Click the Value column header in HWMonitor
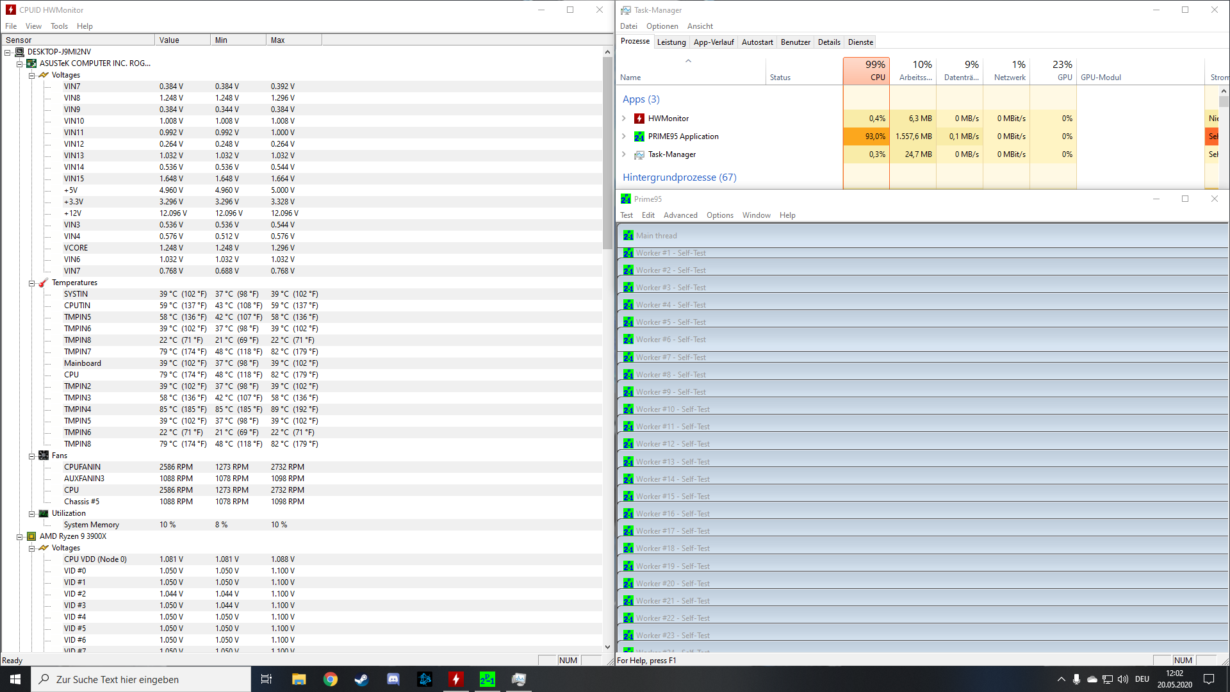This screenshot has width=1230, height=692. tap(183, 40)
